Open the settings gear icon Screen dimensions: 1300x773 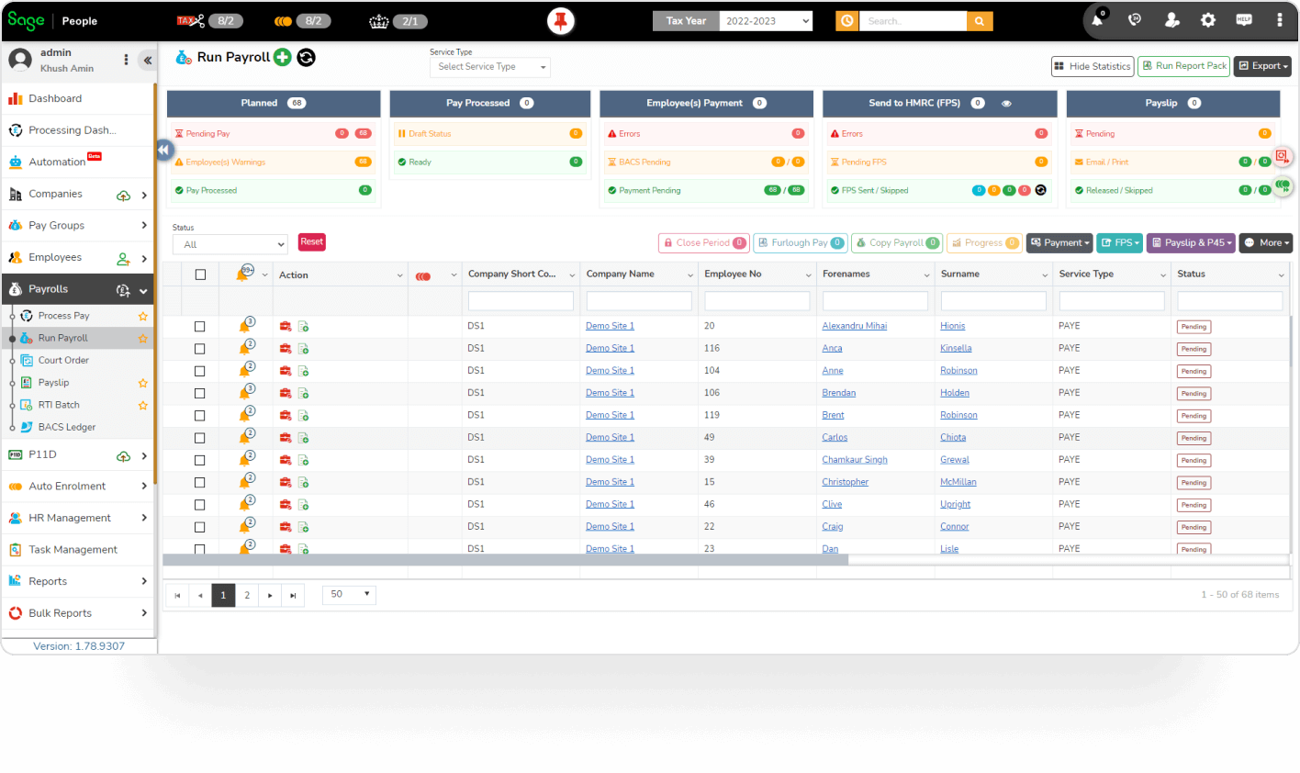point(1207,19)
